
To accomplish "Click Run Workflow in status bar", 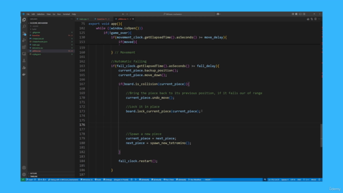I will [195, 180].
